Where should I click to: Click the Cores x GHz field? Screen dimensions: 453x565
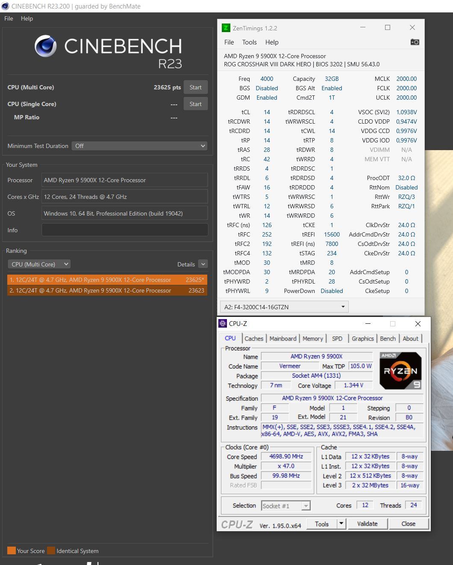point(125,197)
